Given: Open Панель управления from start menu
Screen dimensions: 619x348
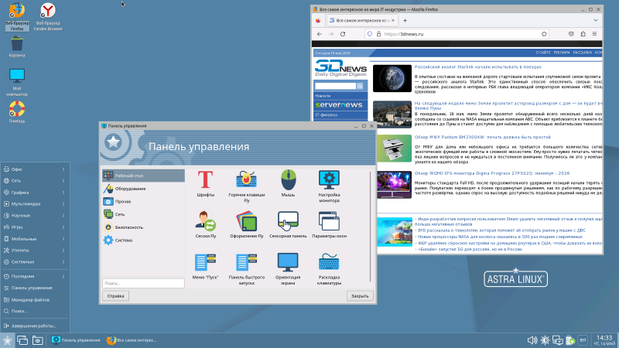Looking at the screenshot, I should 35,288.
